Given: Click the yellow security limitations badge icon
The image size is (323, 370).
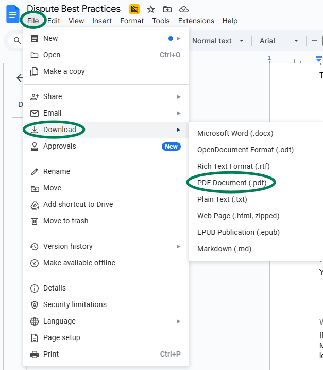Looking at the screenshot, I should coord(134,9).
